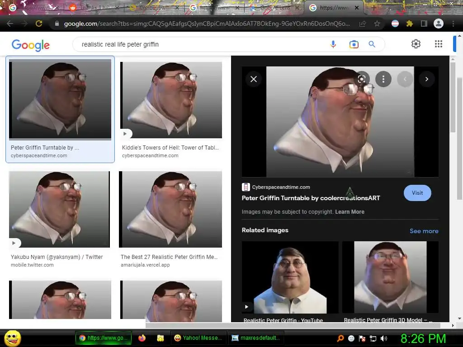Click 'mobile.twitter.com' source text
This screenshot has height=347, width=463.
(x=32, y=265)
